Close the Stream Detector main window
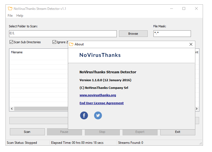 (196, 8)
